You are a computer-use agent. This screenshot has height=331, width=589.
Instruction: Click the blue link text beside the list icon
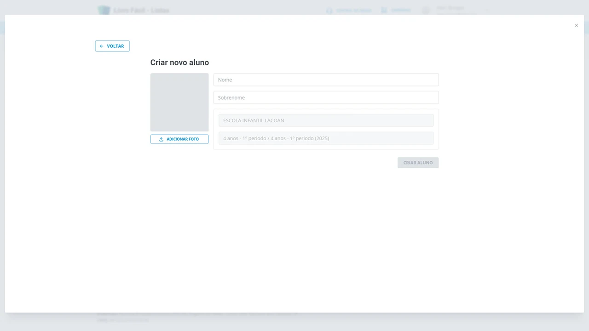click(x=401, y=11)
